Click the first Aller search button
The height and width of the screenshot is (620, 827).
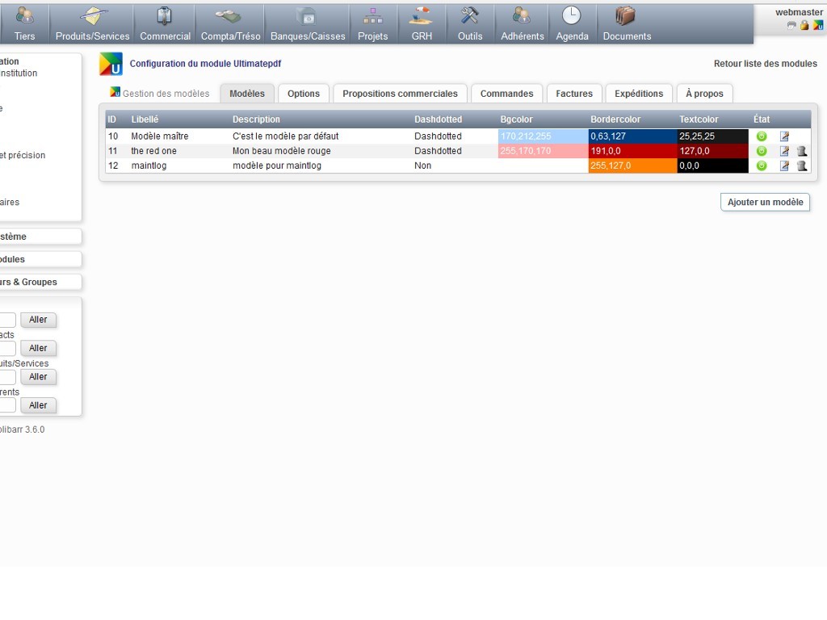(38, 320)
